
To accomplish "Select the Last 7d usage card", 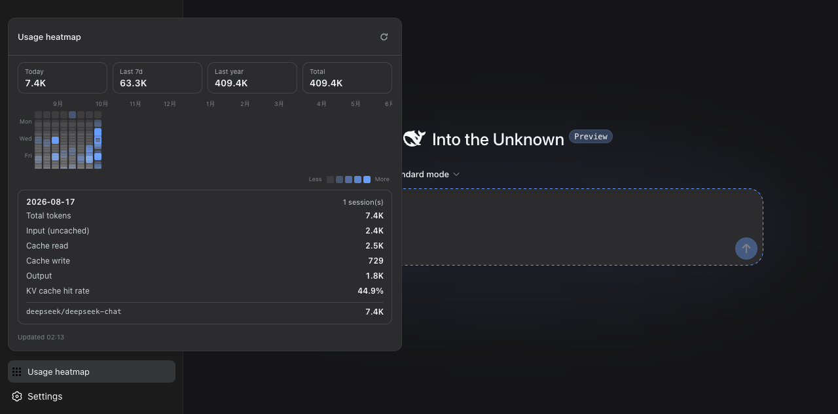I will pyautogui.click(x=157, y=78).
